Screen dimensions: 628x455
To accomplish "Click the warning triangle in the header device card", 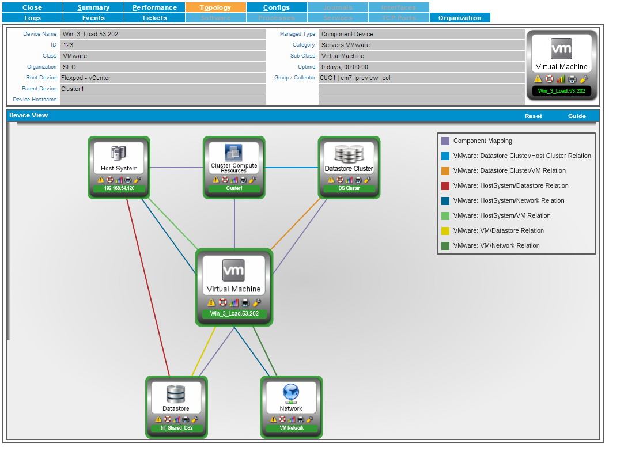I will 538,79.
